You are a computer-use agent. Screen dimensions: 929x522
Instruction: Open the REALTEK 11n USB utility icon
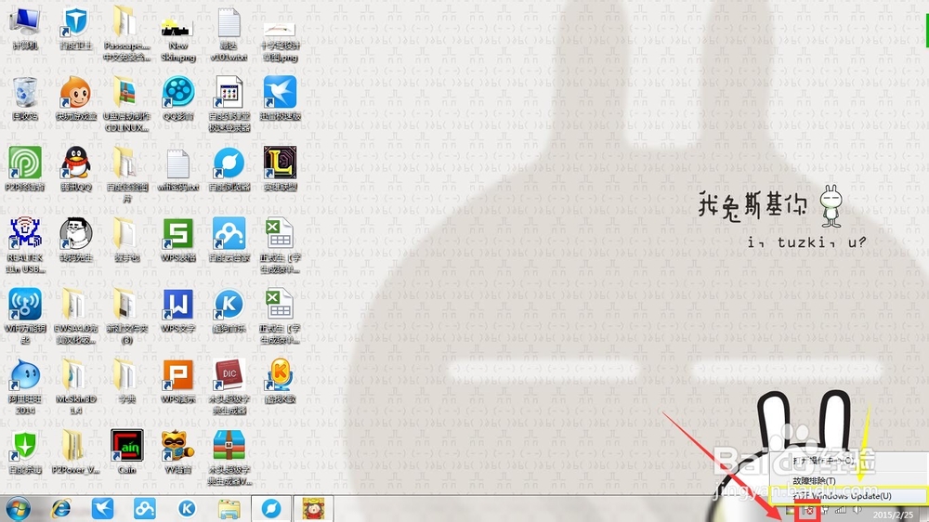coord(25,245)
